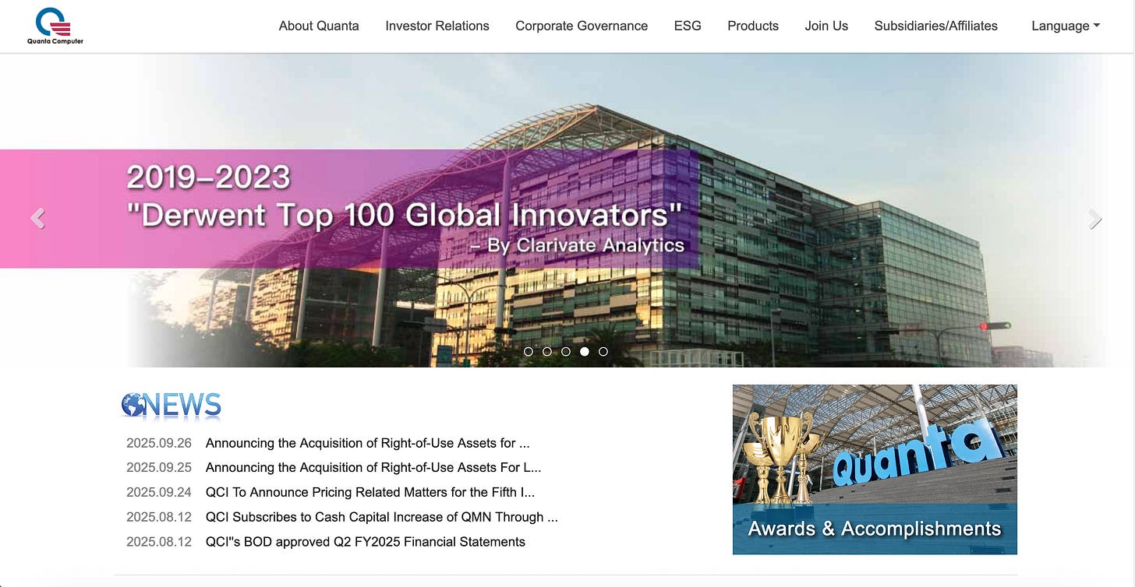The image size is (1135, 587).
Task: Select the third carousel indicator dot
Action: 566,352
